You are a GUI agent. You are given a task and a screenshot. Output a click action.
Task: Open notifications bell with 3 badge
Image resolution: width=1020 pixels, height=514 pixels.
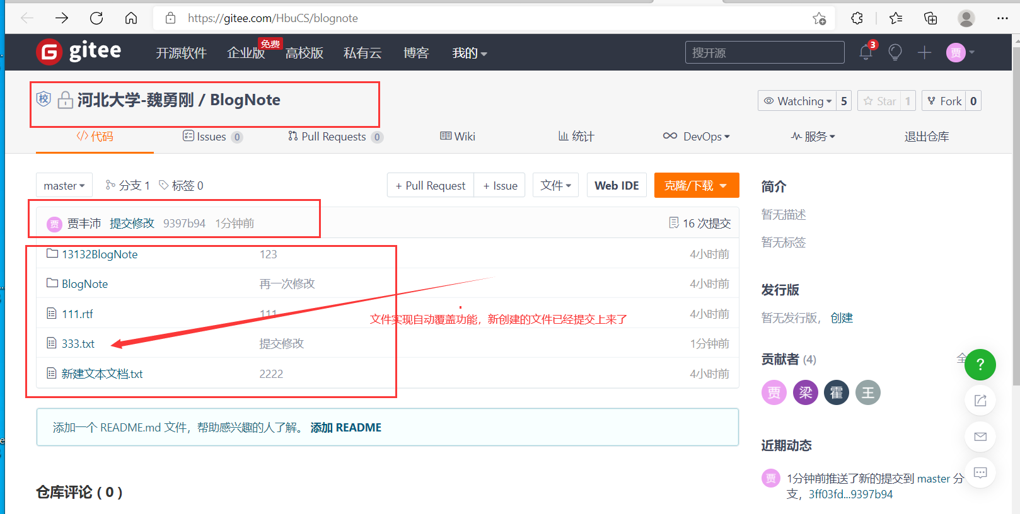[x=866, y=52]
